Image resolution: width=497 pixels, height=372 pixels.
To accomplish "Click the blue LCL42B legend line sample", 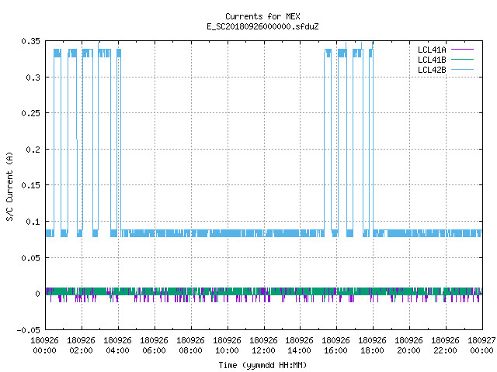I will 462,70.
